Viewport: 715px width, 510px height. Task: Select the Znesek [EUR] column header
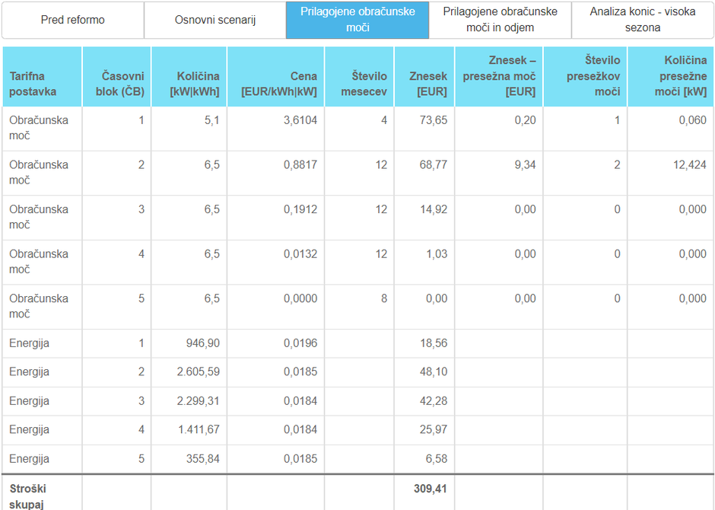[427, 84]
